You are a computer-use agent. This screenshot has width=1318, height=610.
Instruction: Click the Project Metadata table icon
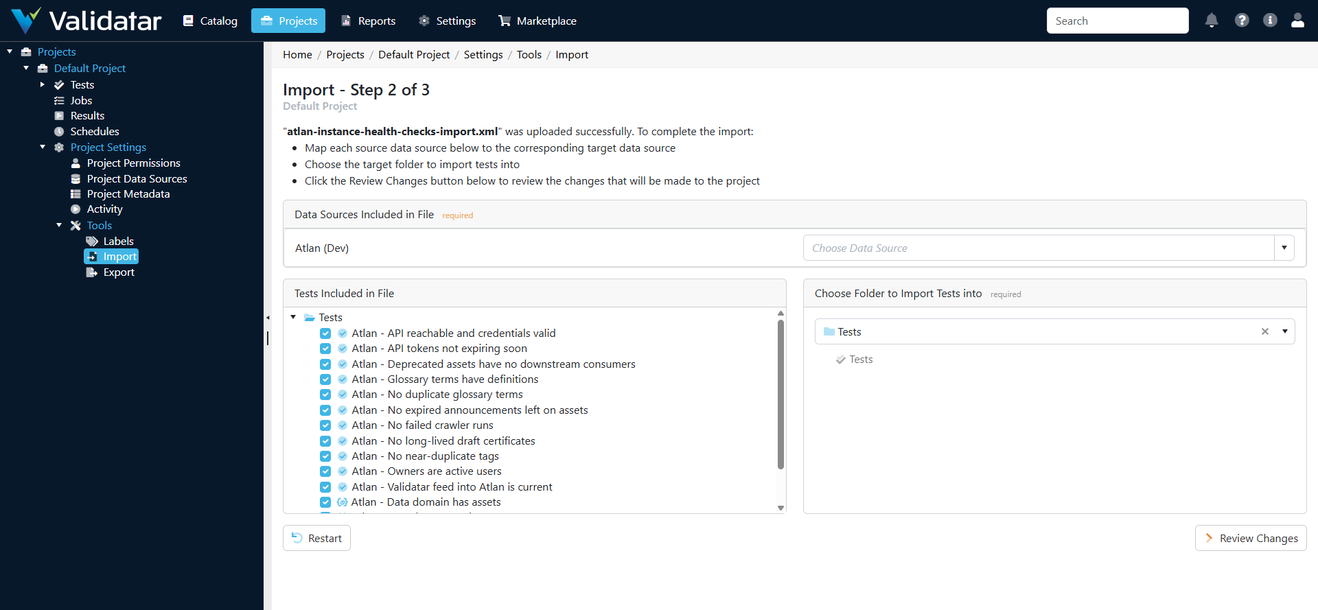76,194
